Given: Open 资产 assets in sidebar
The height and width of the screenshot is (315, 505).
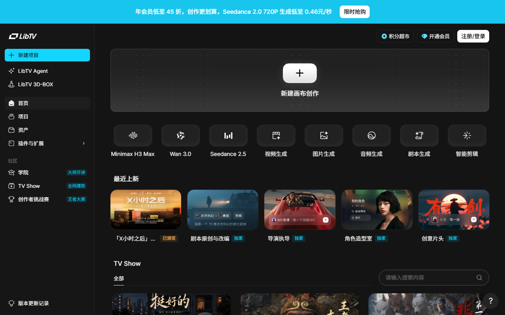Looking at the screenshot, I should pos(47,130).
